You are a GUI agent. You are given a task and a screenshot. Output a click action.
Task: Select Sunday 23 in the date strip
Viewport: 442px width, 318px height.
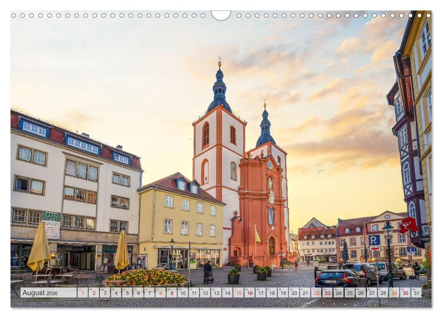coord(328,293)
